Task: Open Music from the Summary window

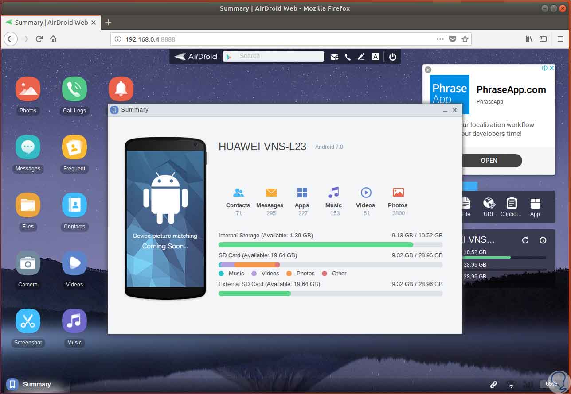Action: 334,201
